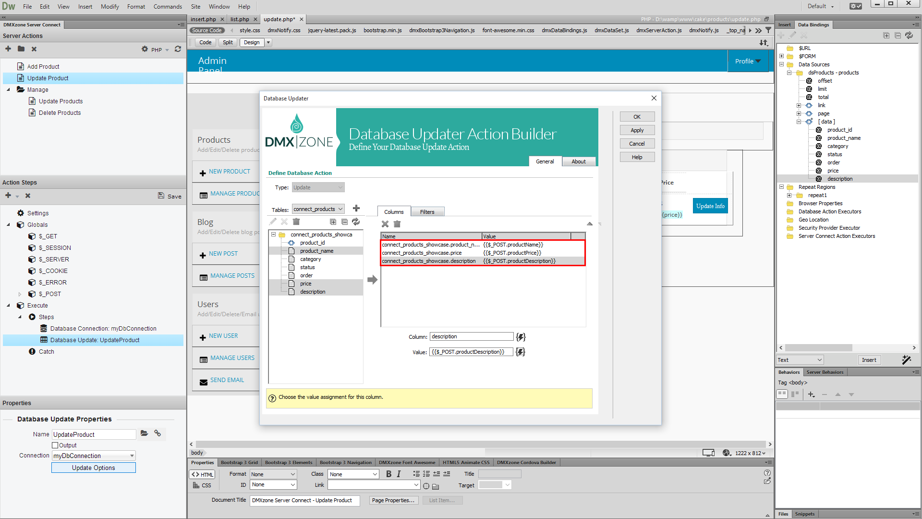
Task: Click the refresh icon in Server Actions toolbar
Action: (178, 49)
